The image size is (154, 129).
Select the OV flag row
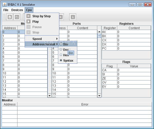click(x=126, y=83)
